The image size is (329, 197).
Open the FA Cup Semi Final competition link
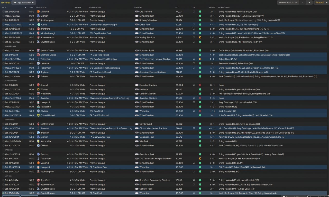coord(98,167)
